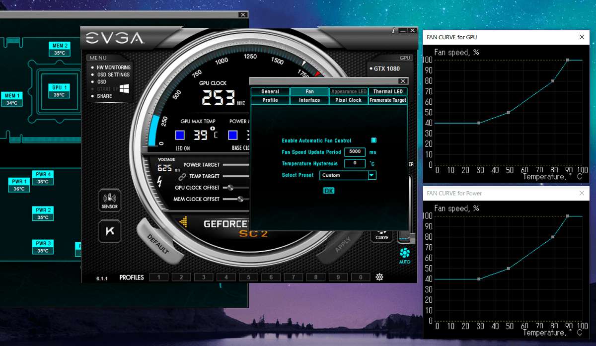Select the 80°C point on Power fan curve
The width and height of the screenshot is (596, 346).
point(553,237)
